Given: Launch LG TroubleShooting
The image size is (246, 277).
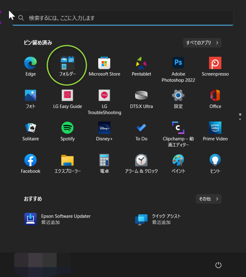Looking at the screenshot, I should (x=104, y=102).
